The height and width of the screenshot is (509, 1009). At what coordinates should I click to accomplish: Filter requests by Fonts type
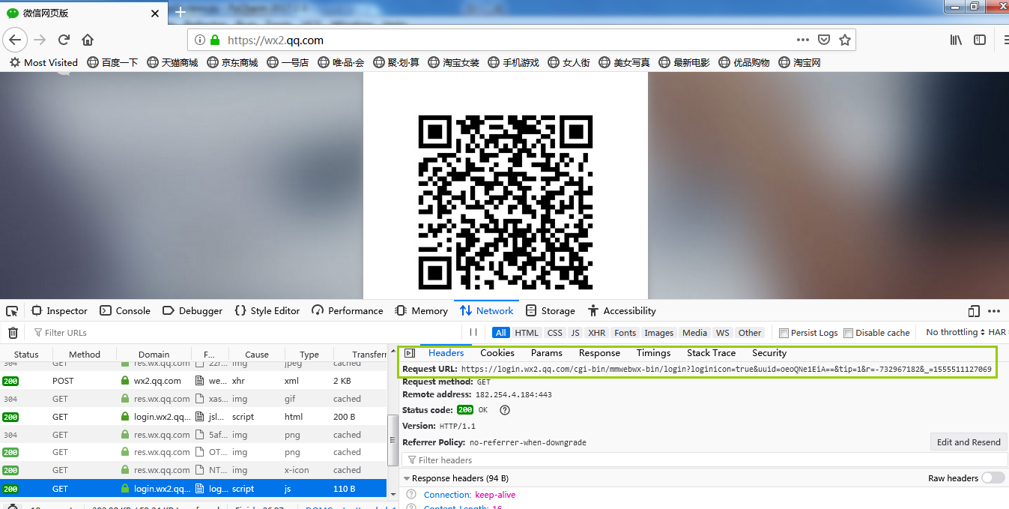click(625, 333)
